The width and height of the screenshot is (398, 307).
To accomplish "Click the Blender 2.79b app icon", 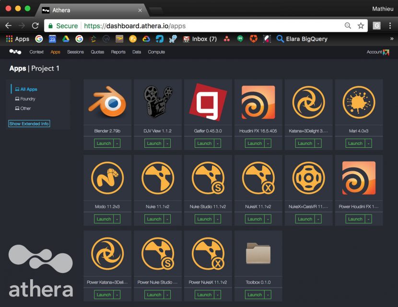I will pos(107,103).
